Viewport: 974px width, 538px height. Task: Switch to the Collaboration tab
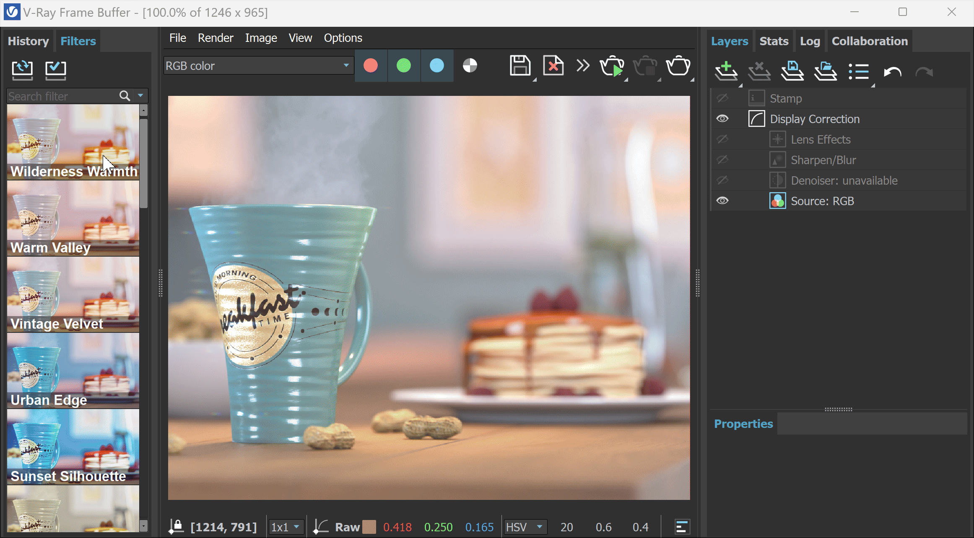870,41
